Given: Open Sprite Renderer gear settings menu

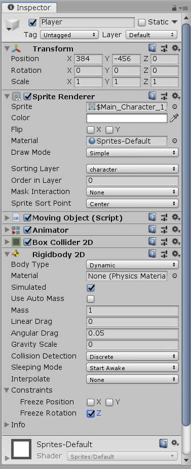Looking at the screenshot, I should click(176, 96).
